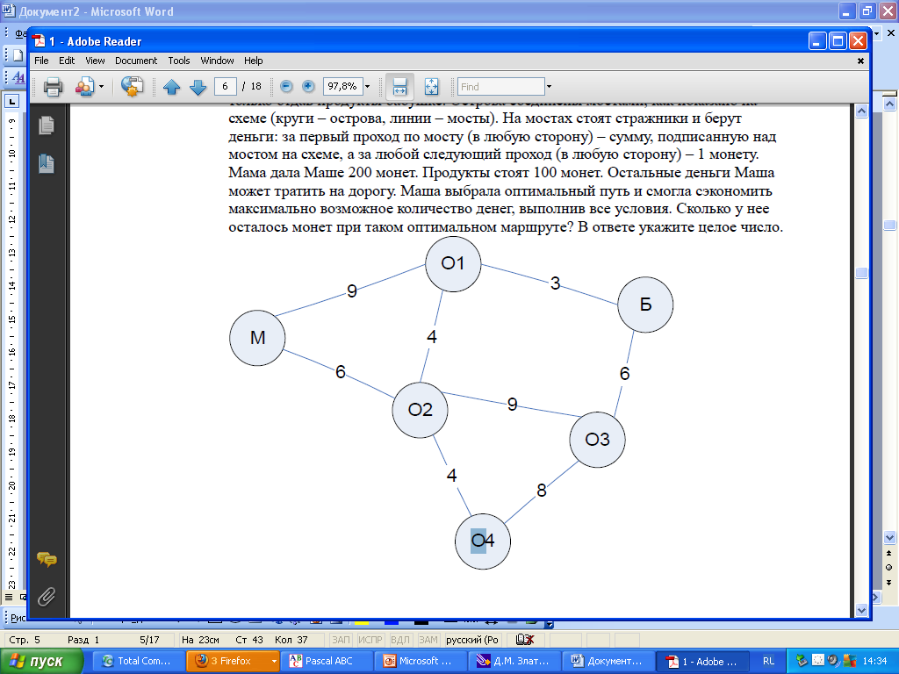Click Word select browse object button

coord(889,568)
